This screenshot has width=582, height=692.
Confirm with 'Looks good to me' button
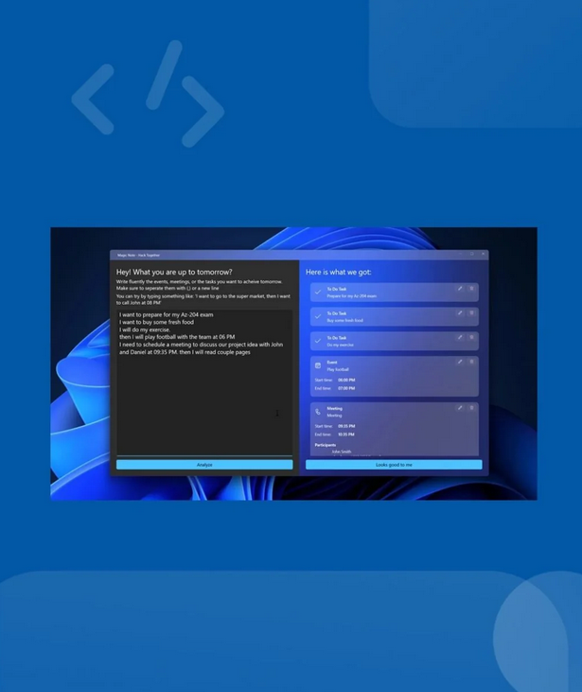point(394,465)
